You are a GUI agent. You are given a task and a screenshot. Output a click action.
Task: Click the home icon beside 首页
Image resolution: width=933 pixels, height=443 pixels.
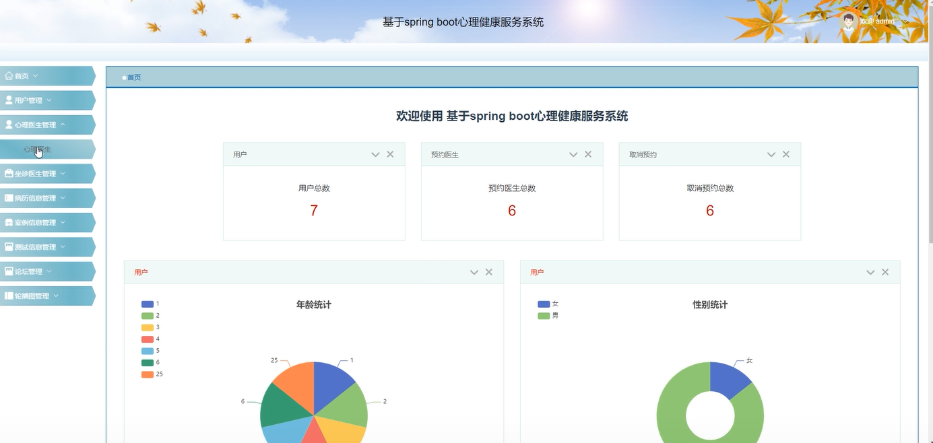click(x=9, y=76)
